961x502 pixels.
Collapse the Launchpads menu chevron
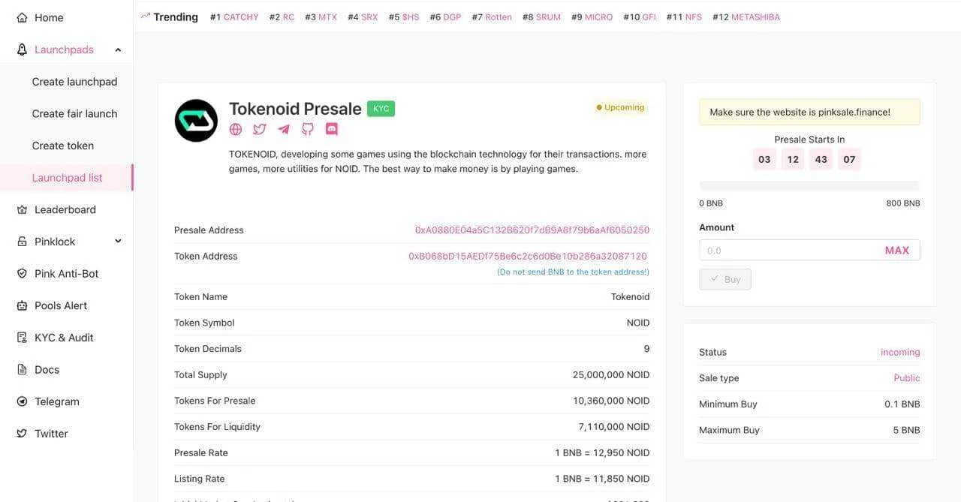(118, 50)
